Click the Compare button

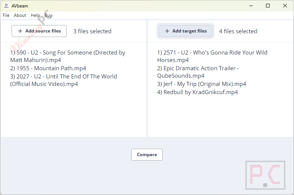[x=147, y=155]
